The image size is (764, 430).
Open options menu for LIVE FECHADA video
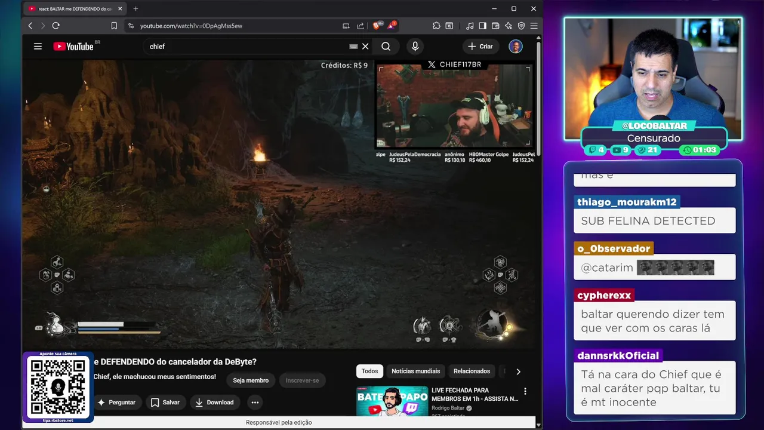(525, 392)
